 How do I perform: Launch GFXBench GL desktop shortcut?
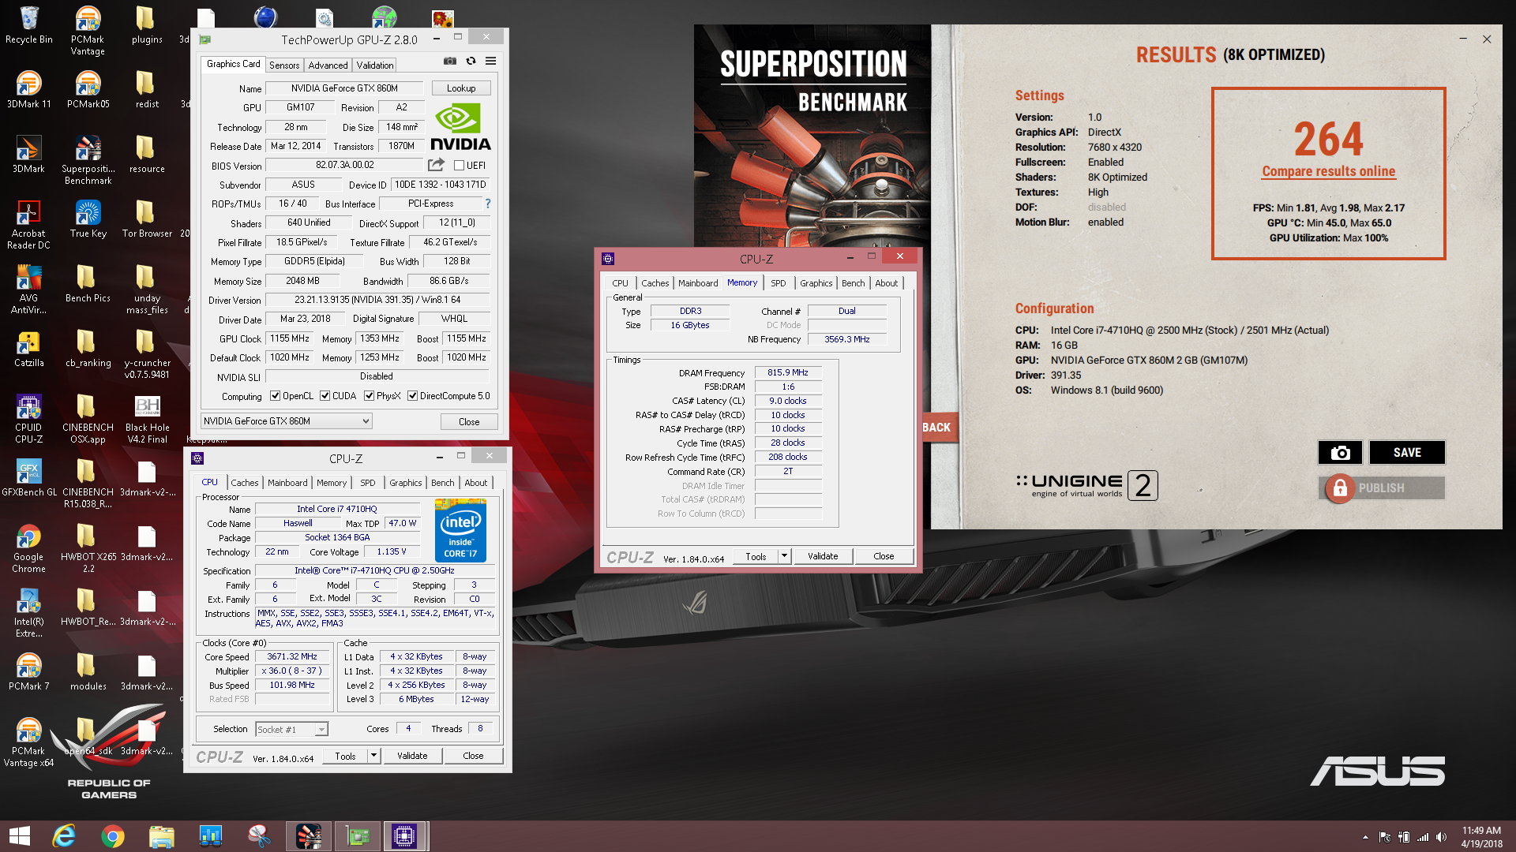(29, 477)
